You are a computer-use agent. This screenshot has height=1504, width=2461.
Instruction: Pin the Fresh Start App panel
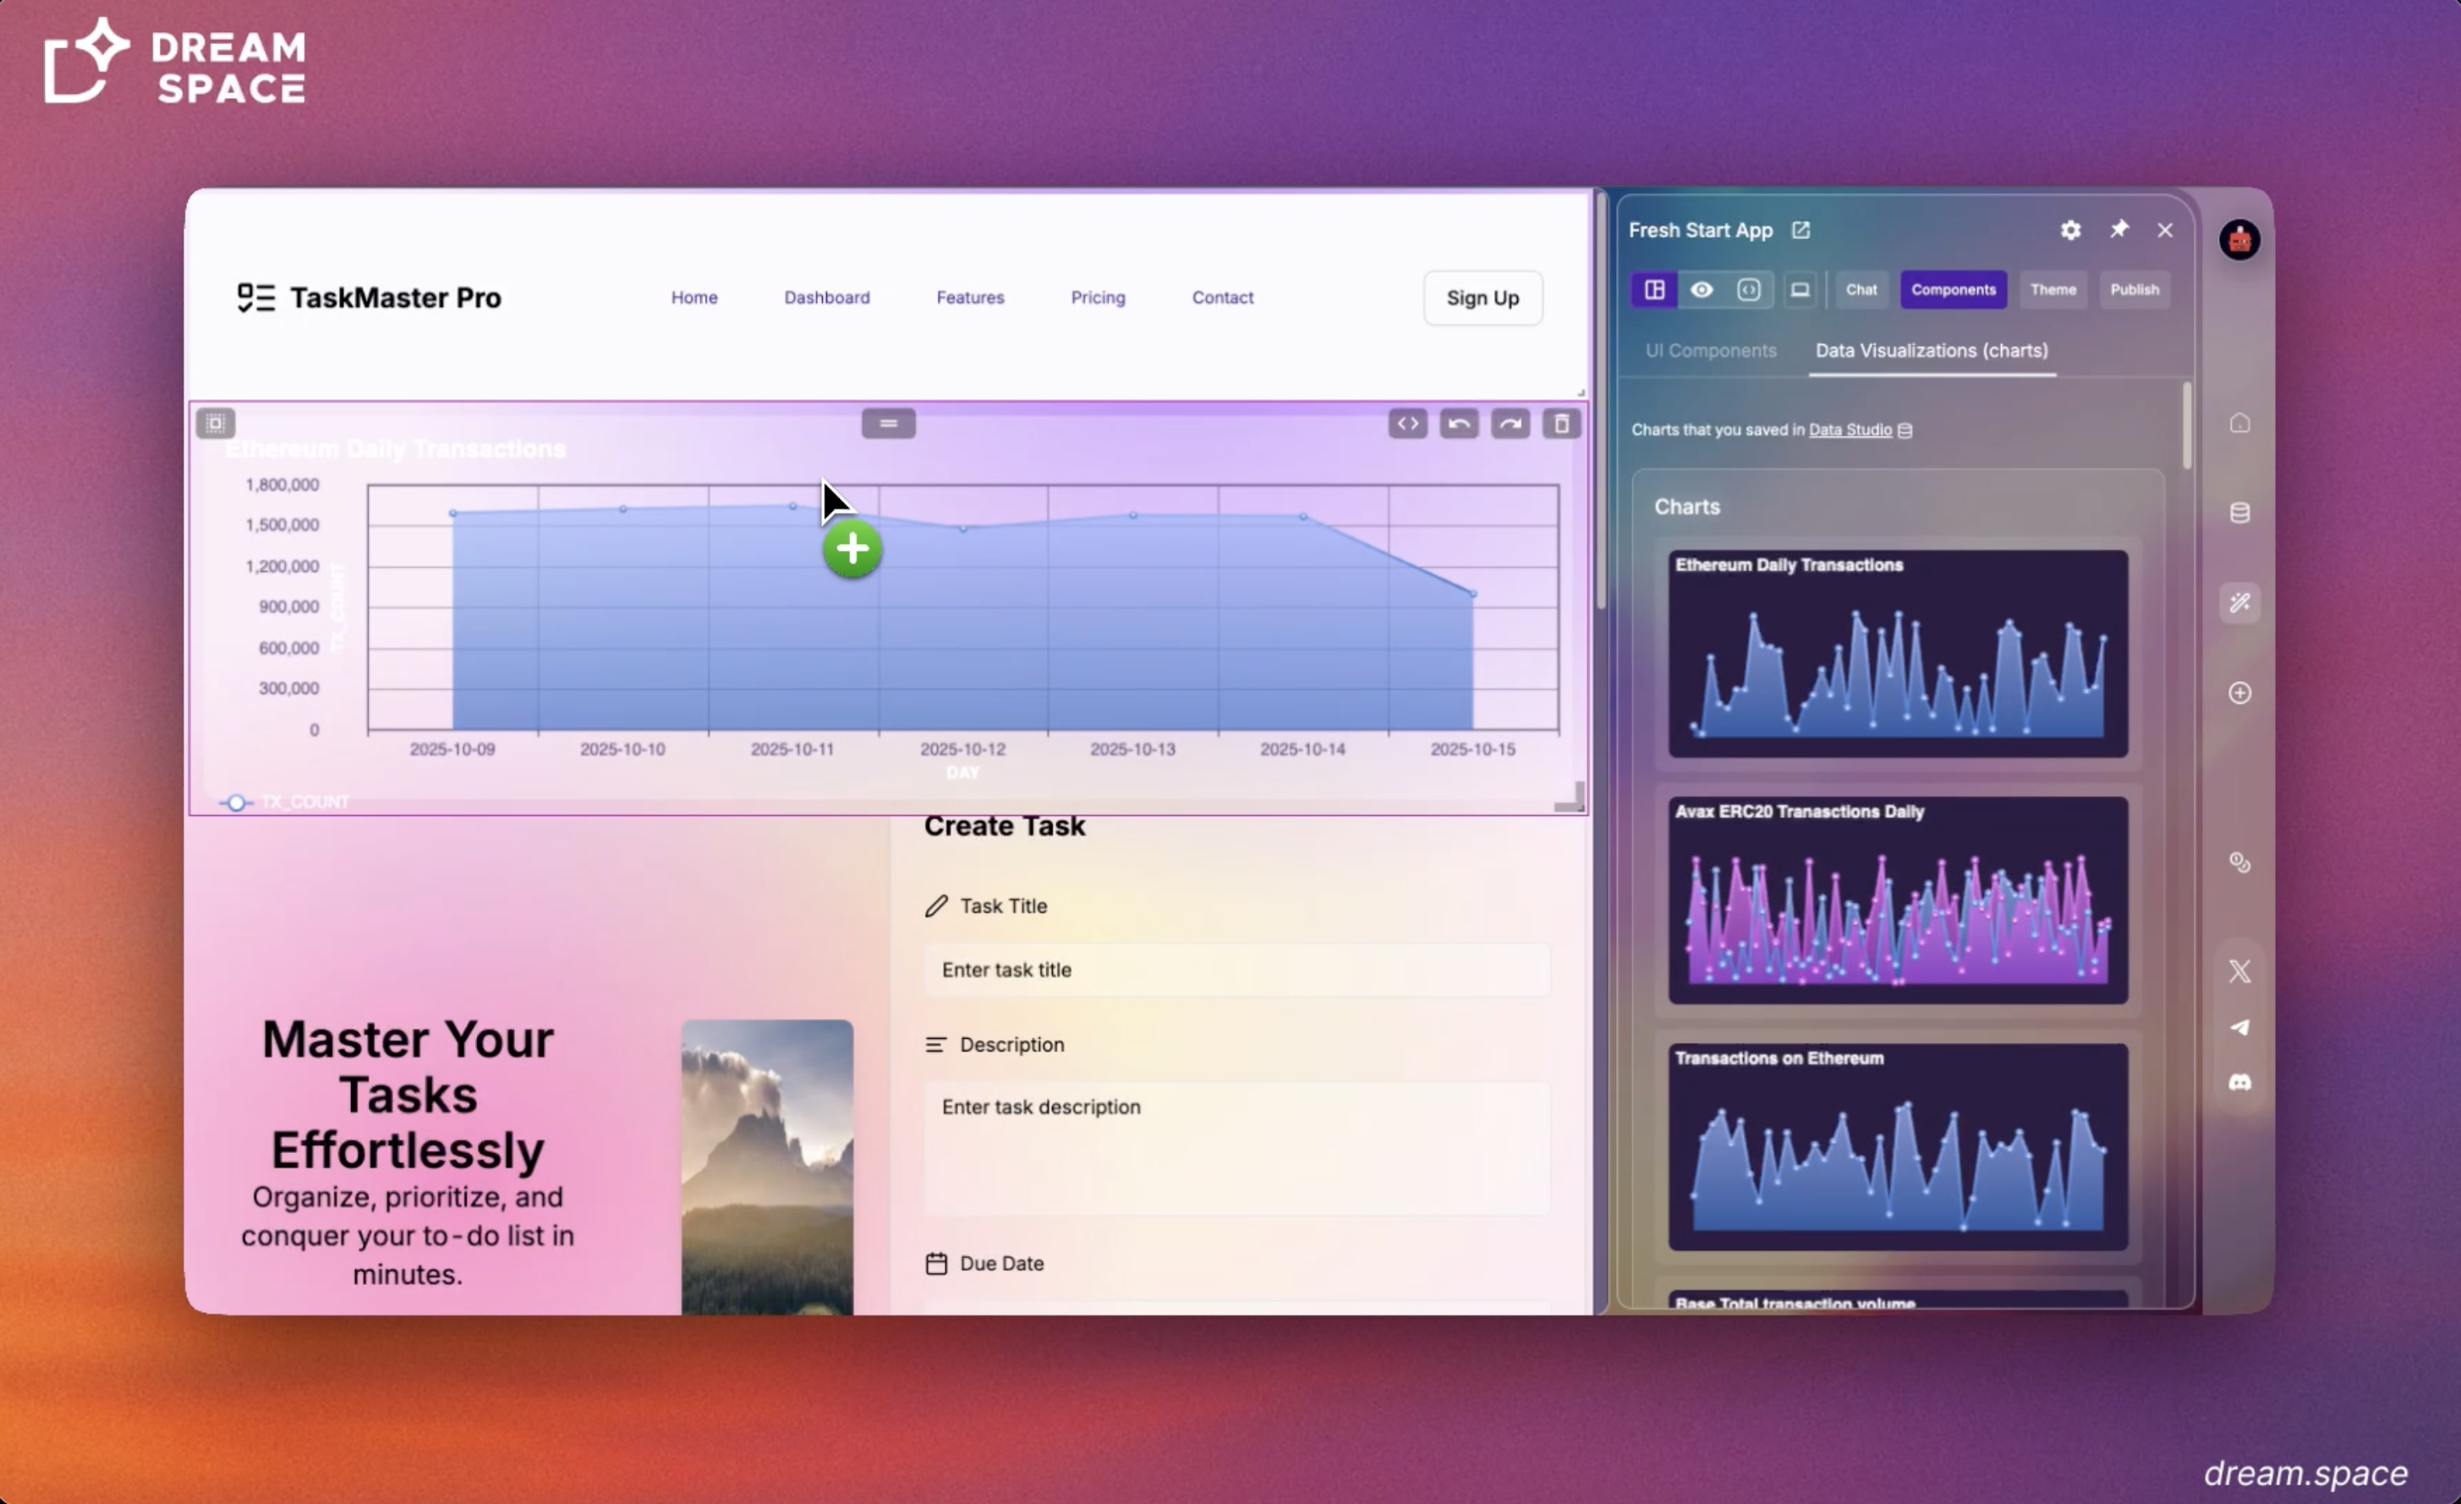(2118, 230)
